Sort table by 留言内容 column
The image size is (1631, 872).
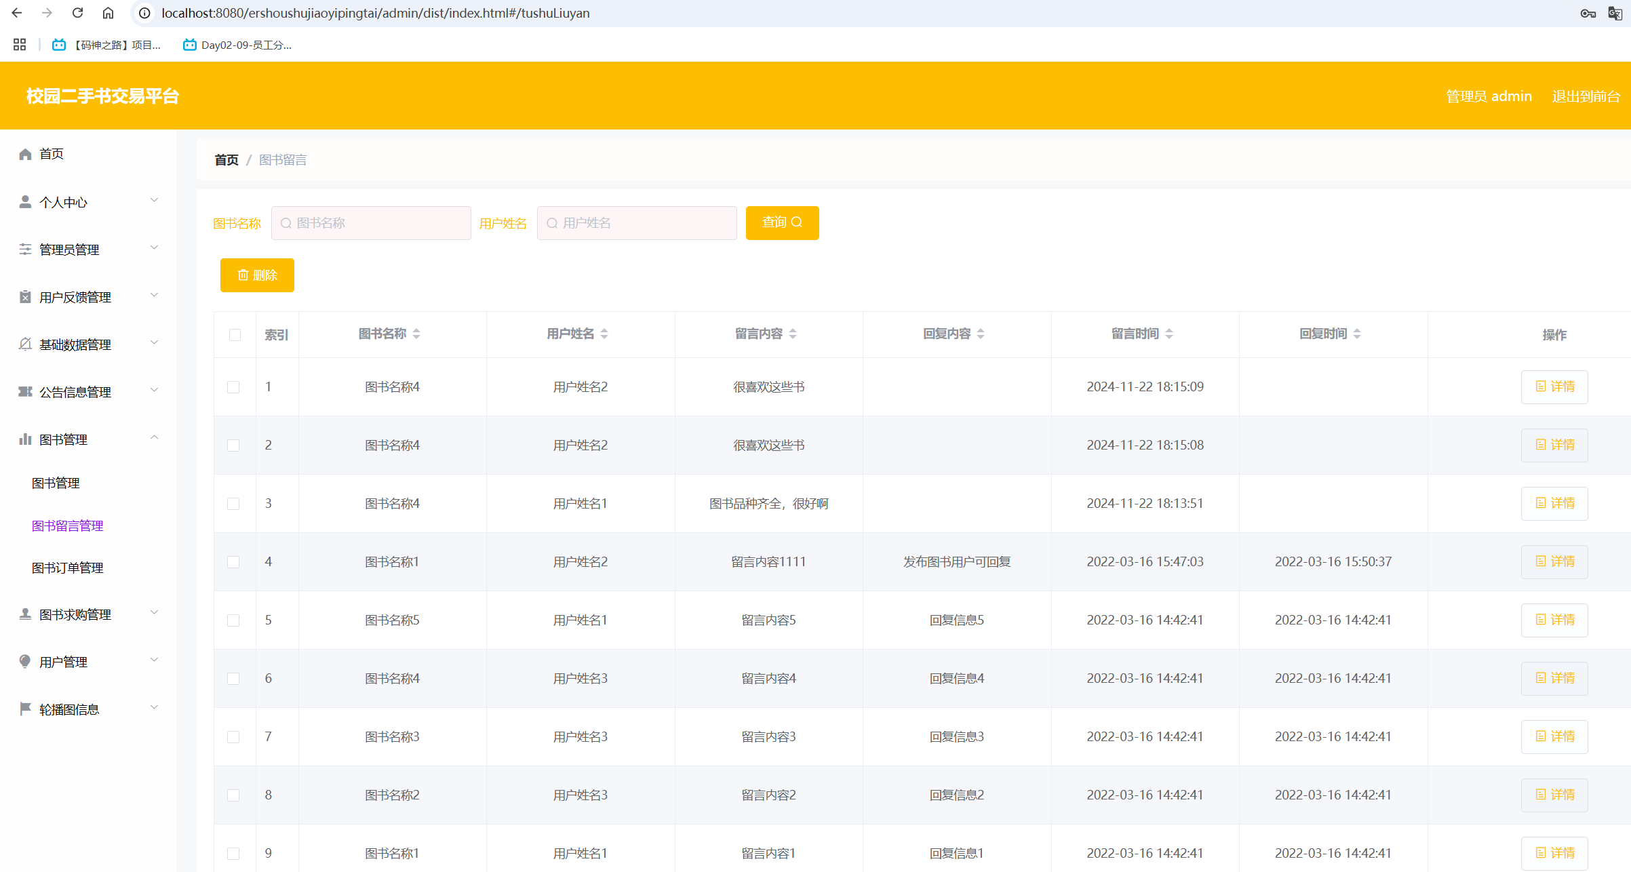793,334
